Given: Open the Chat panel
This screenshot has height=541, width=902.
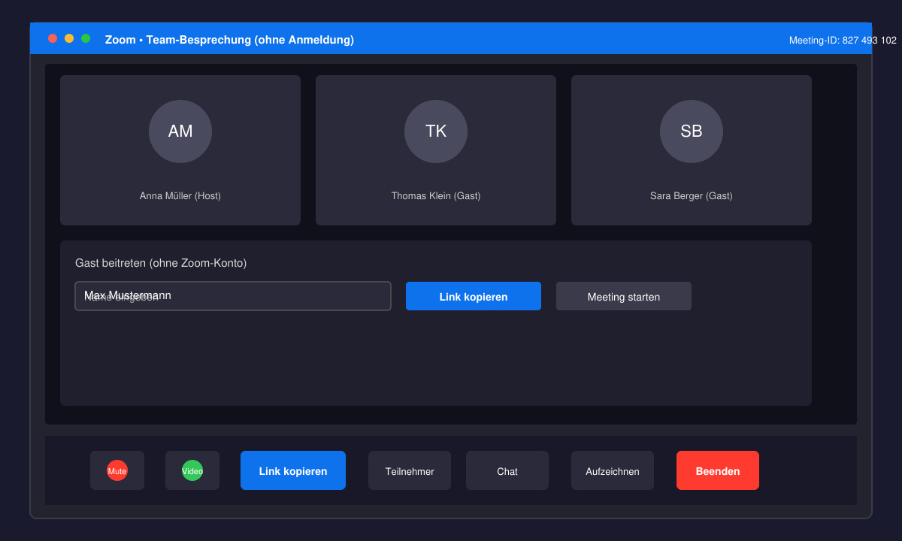Looking at the screenshot, I should pos(507,470).
